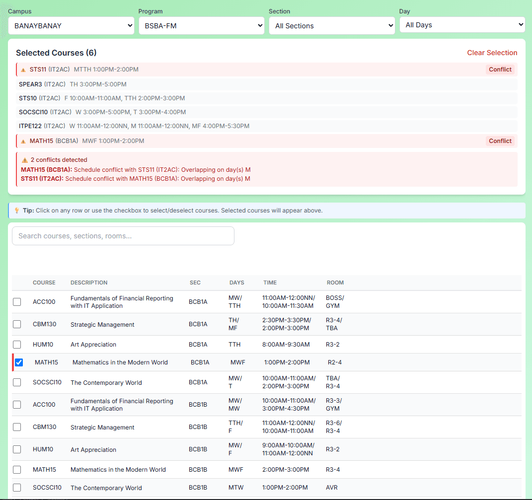Click the MTW days cell
Screen dimensions: 532x500
[236, 488]
